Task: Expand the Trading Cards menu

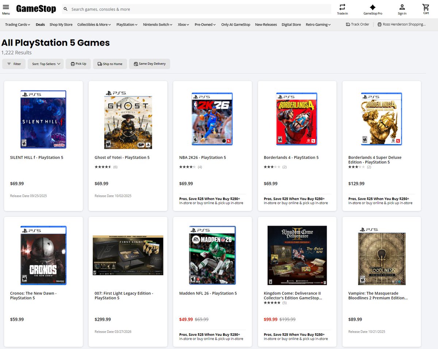Action: 18,24
